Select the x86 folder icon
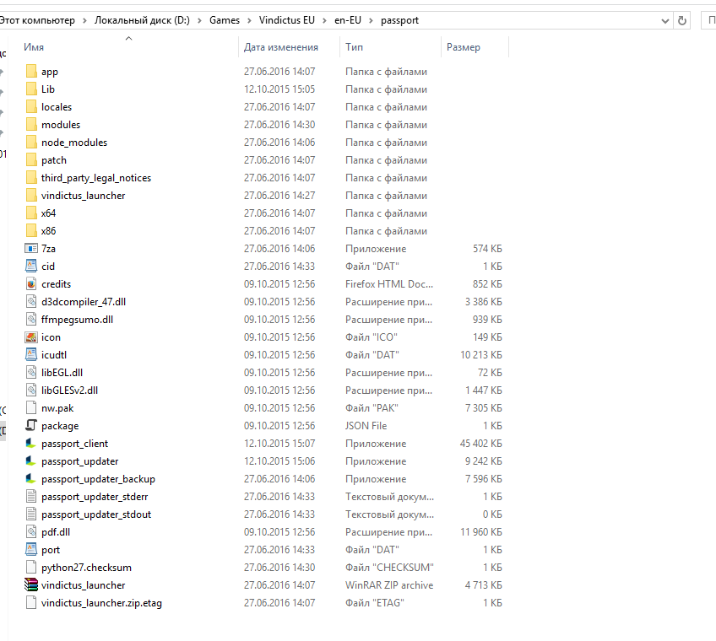This screenshot has width=716, height=641. 31,231
